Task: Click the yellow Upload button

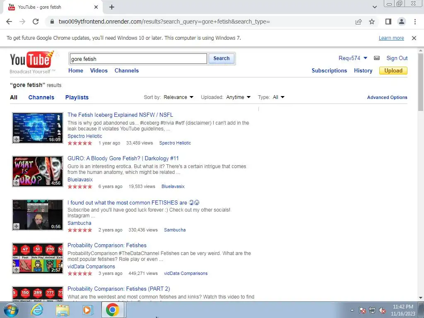Action: tap(393, 70)
